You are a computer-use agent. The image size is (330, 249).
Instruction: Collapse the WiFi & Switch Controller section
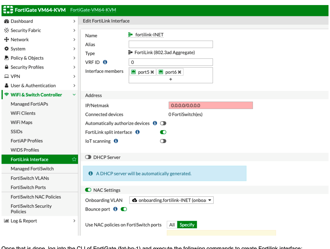point(74,94)
